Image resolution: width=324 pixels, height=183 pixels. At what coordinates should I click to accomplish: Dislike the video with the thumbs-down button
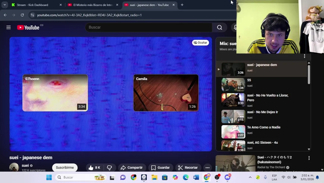[110, 167]
